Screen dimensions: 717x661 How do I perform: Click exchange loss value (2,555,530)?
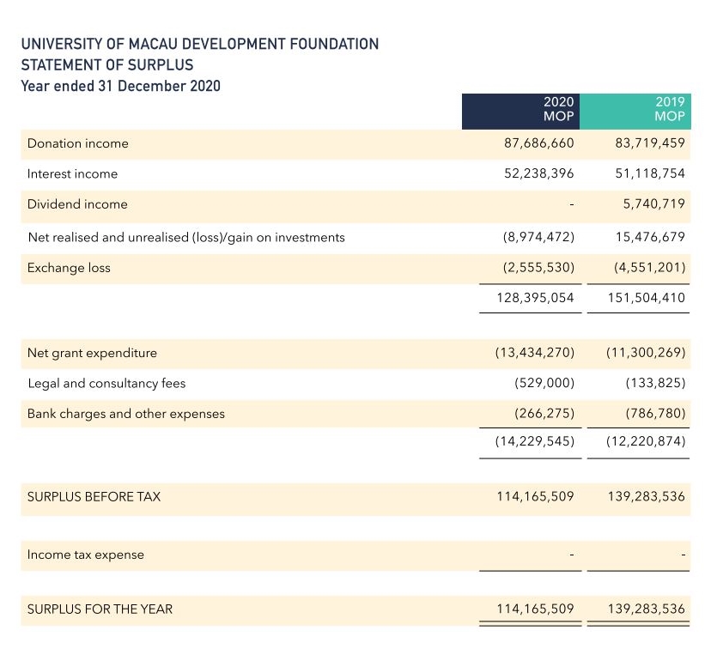pyautogui.click(x=538, y=267)
